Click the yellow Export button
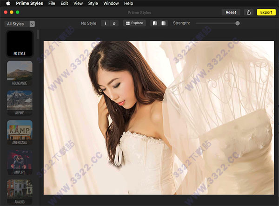Image resolution: width=279 pixels, height=206 pixels. (x=266, y=12)
